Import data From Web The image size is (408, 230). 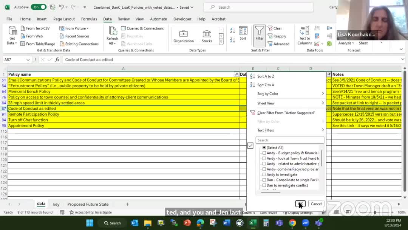tap(31, 36)
